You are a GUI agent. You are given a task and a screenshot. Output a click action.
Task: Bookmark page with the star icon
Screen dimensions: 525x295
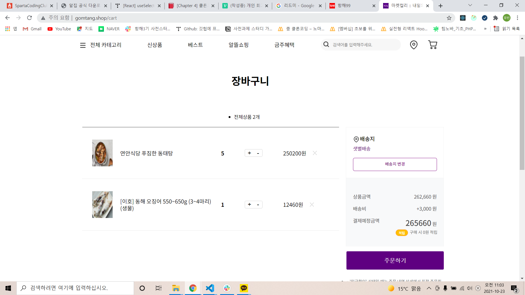[449, 18]
